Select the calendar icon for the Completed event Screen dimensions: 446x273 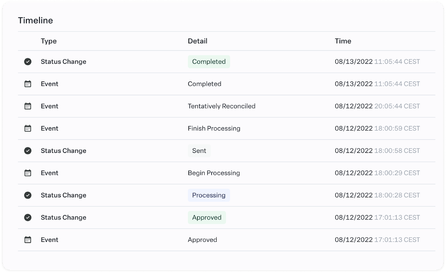[x=28, y=84]
